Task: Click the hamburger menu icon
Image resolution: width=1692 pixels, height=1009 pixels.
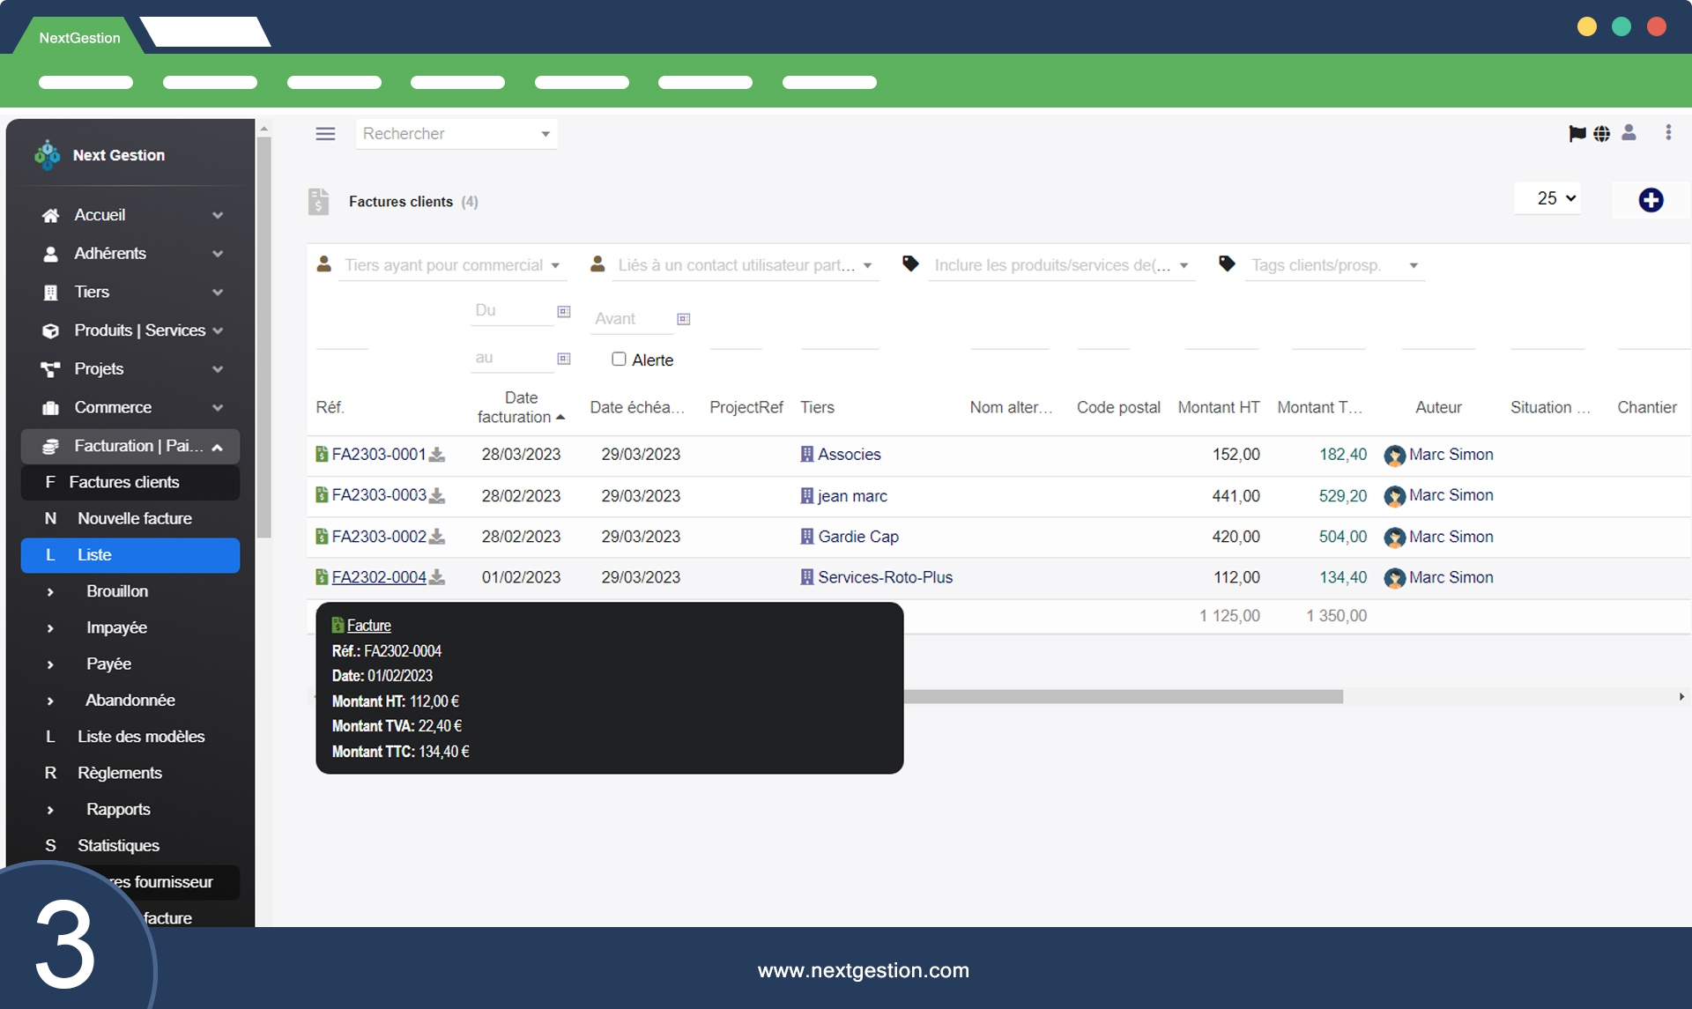Action: pos(325,134)
